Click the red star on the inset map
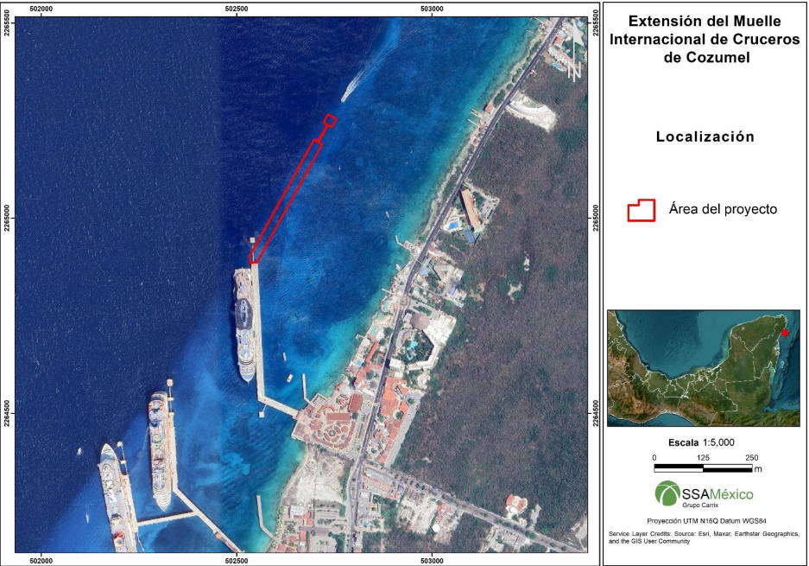 pyautogui.click(x=785, y=333)
